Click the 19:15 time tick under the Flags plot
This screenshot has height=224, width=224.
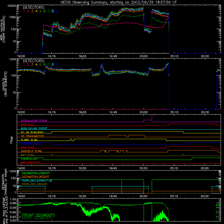tap(52, 168)
